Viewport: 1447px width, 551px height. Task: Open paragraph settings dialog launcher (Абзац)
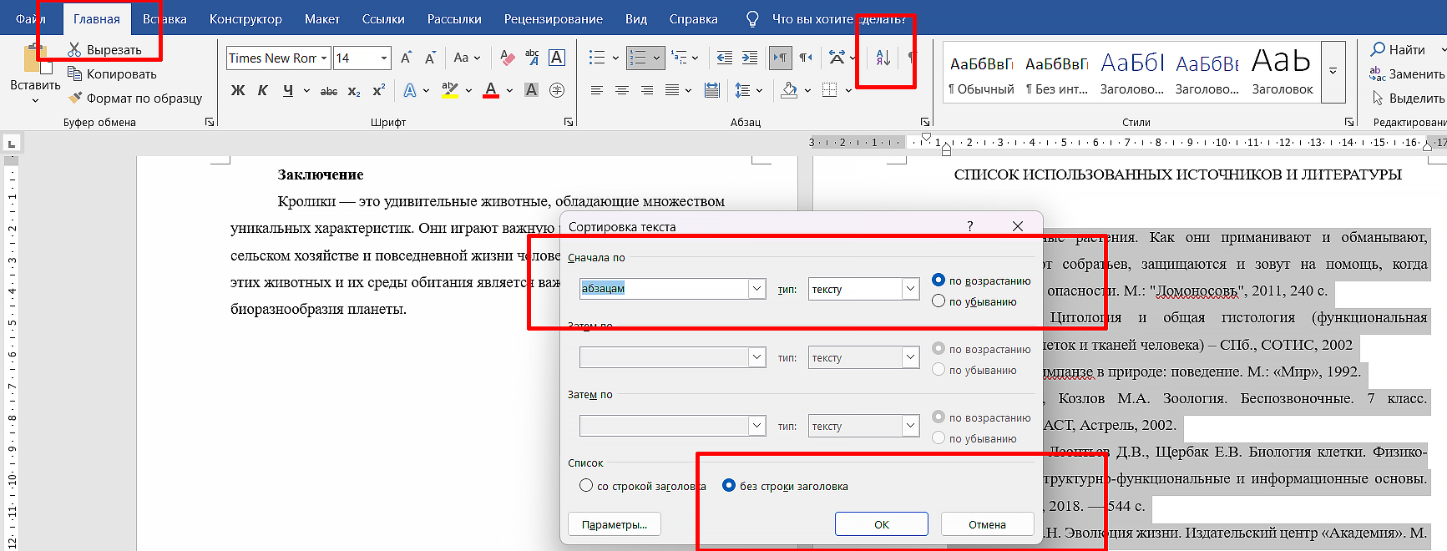pyautogui.click(x=925, y=122)
